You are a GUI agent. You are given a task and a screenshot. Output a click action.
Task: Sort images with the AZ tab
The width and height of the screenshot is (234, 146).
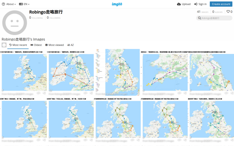pyautogui.click(x=71, y=45)
